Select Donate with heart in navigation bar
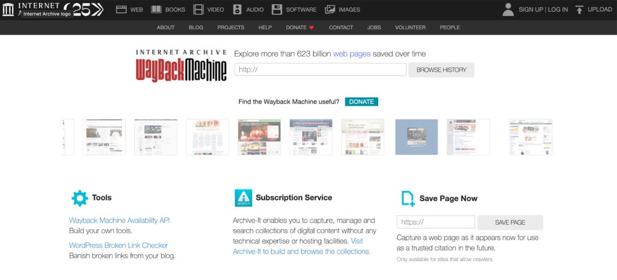 (x=300, y=27)
